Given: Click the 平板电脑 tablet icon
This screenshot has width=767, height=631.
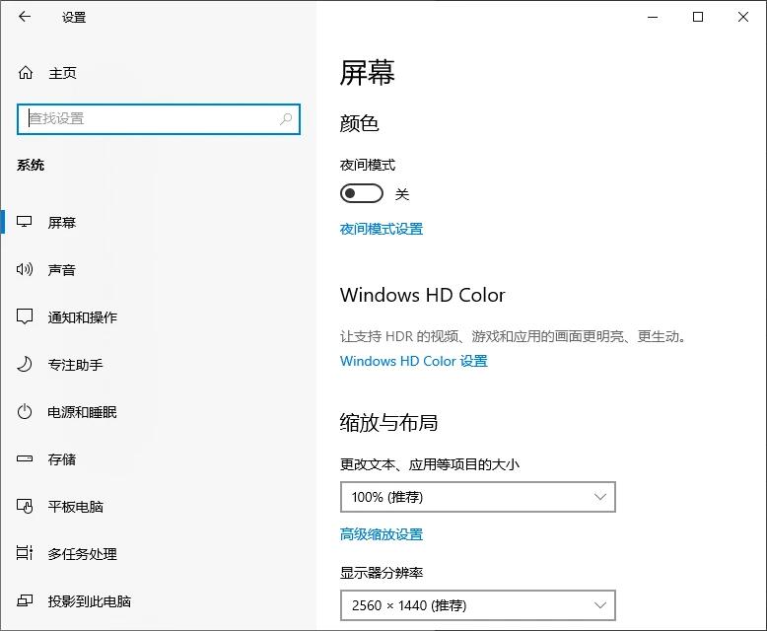Looking at the screenshot, I should click(26, 507).
